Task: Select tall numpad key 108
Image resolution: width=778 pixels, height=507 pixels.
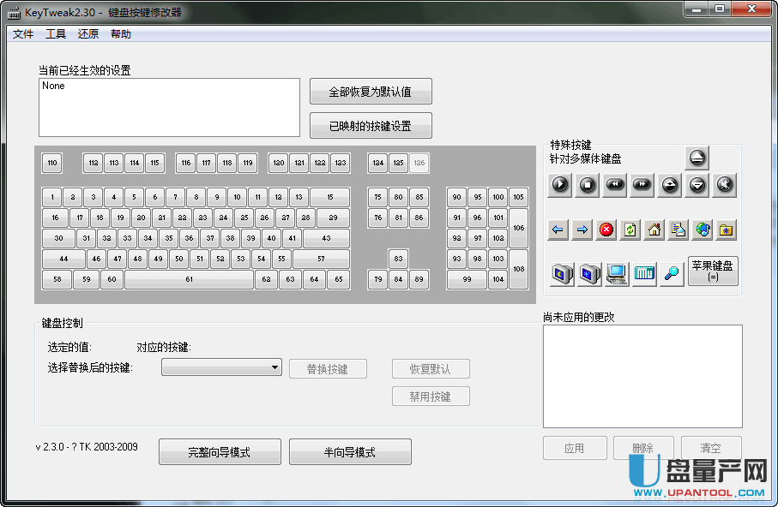Action: click(x=519, y=269)
